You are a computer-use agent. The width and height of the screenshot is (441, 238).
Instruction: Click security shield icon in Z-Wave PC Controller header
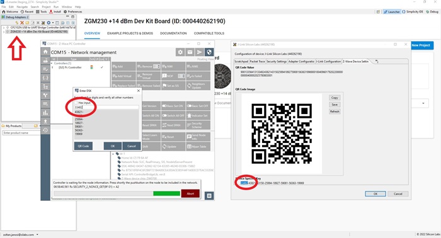209,52
